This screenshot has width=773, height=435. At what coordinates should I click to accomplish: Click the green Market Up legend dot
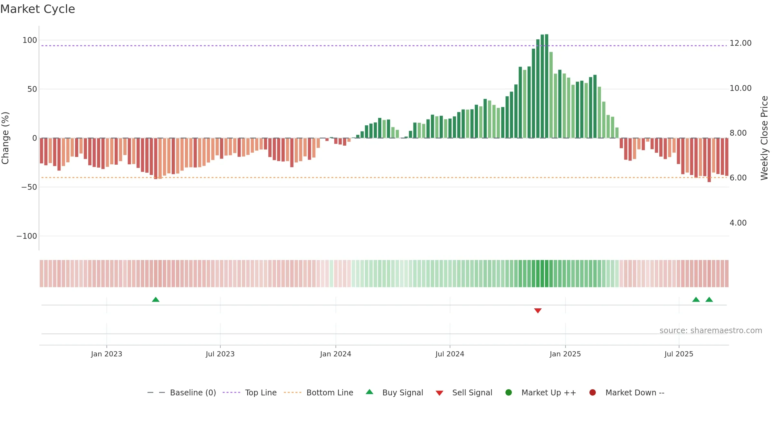pyautogui.click(x=509, y=392)
